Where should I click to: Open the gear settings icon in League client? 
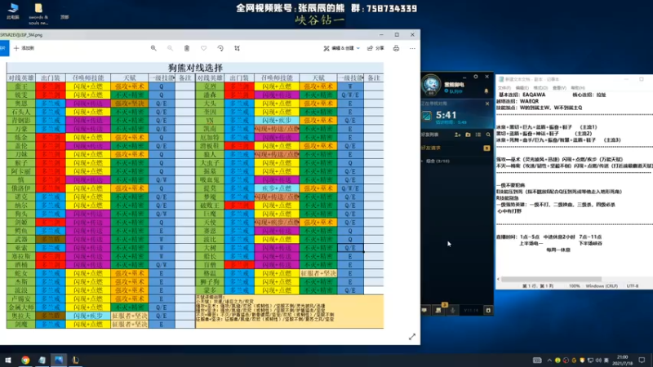pyautogui.click(x=476, y=77)
